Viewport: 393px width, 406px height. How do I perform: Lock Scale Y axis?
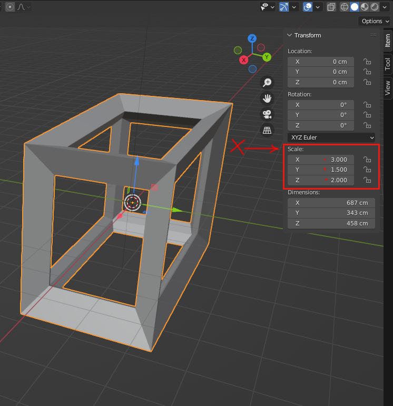pyautogui.click(x=367, y=170)
